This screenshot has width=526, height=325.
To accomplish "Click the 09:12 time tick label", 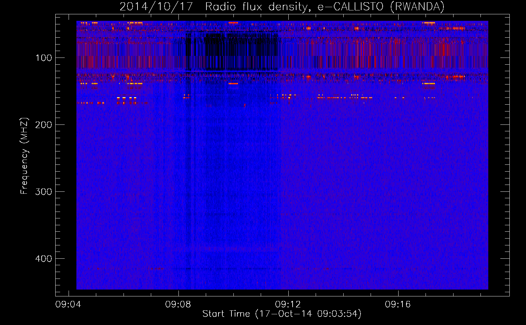I will [x=288, y=305].
